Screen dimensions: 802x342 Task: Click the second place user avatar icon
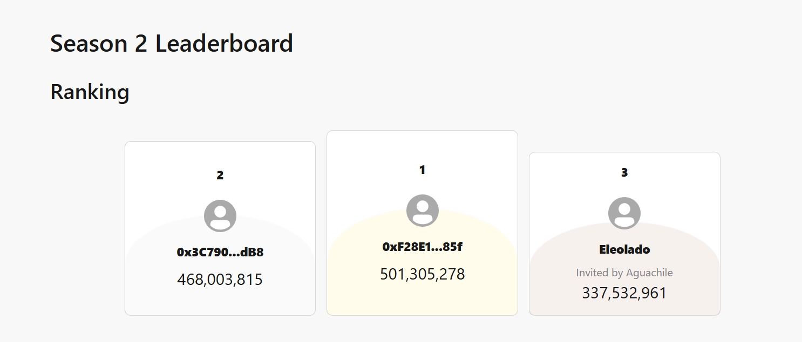[x=220, y=216]
